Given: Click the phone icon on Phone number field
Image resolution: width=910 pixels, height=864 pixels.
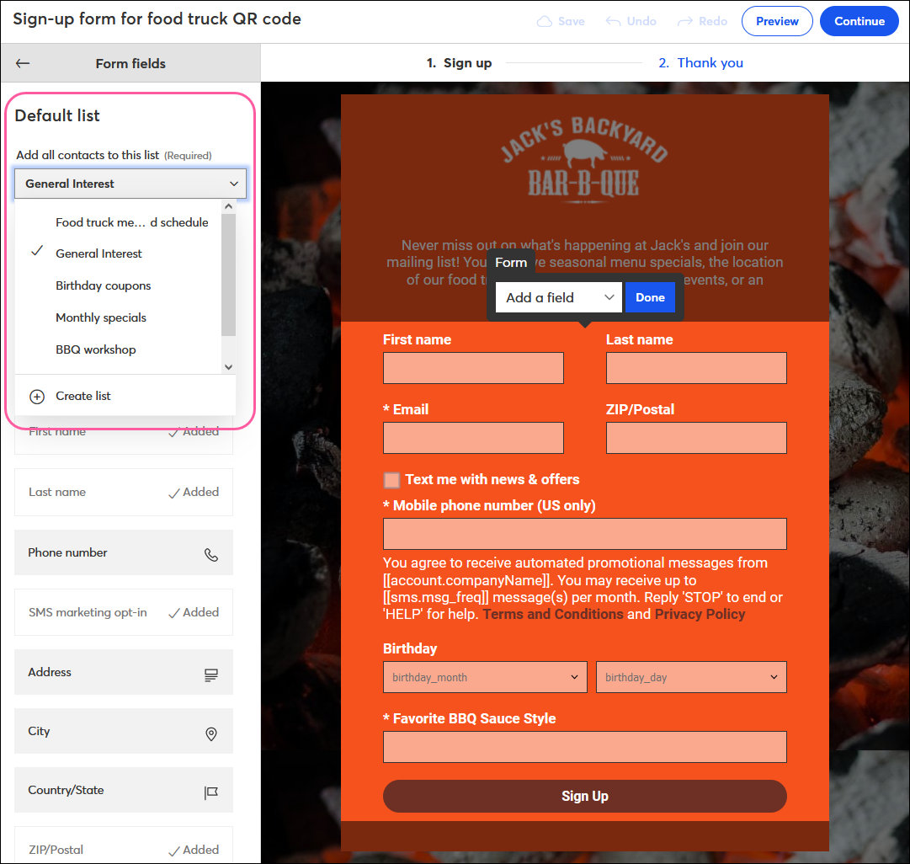Looking at the screenshot, I should click(x=211, y=555).
